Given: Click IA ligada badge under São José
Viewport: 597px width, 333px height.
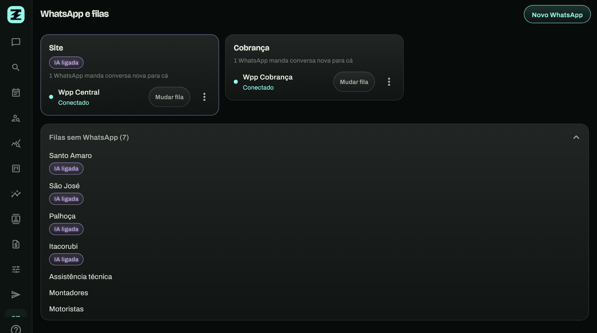Looking at the screenshot, I should pos(66,199).
